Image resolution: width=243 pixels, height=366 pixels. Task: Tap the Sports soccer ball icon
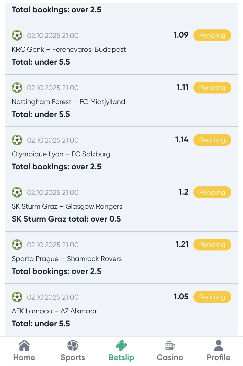[x=72, y=346]
